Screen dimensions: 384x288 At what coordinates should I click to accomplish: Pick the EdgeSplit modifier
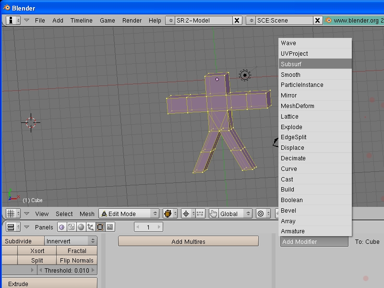[315, 137]
